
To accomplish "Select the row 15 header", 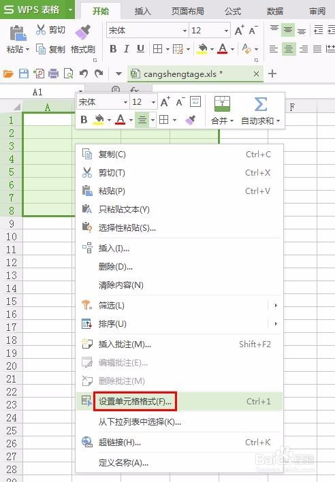I will pyautogui.click(x=12, y=301).
